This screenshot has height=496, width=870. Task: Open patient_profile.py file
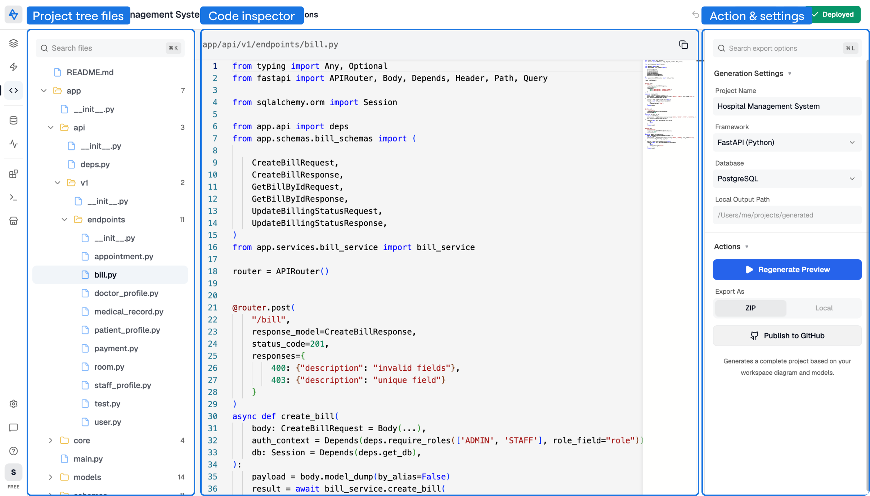(x=110, y=330)
